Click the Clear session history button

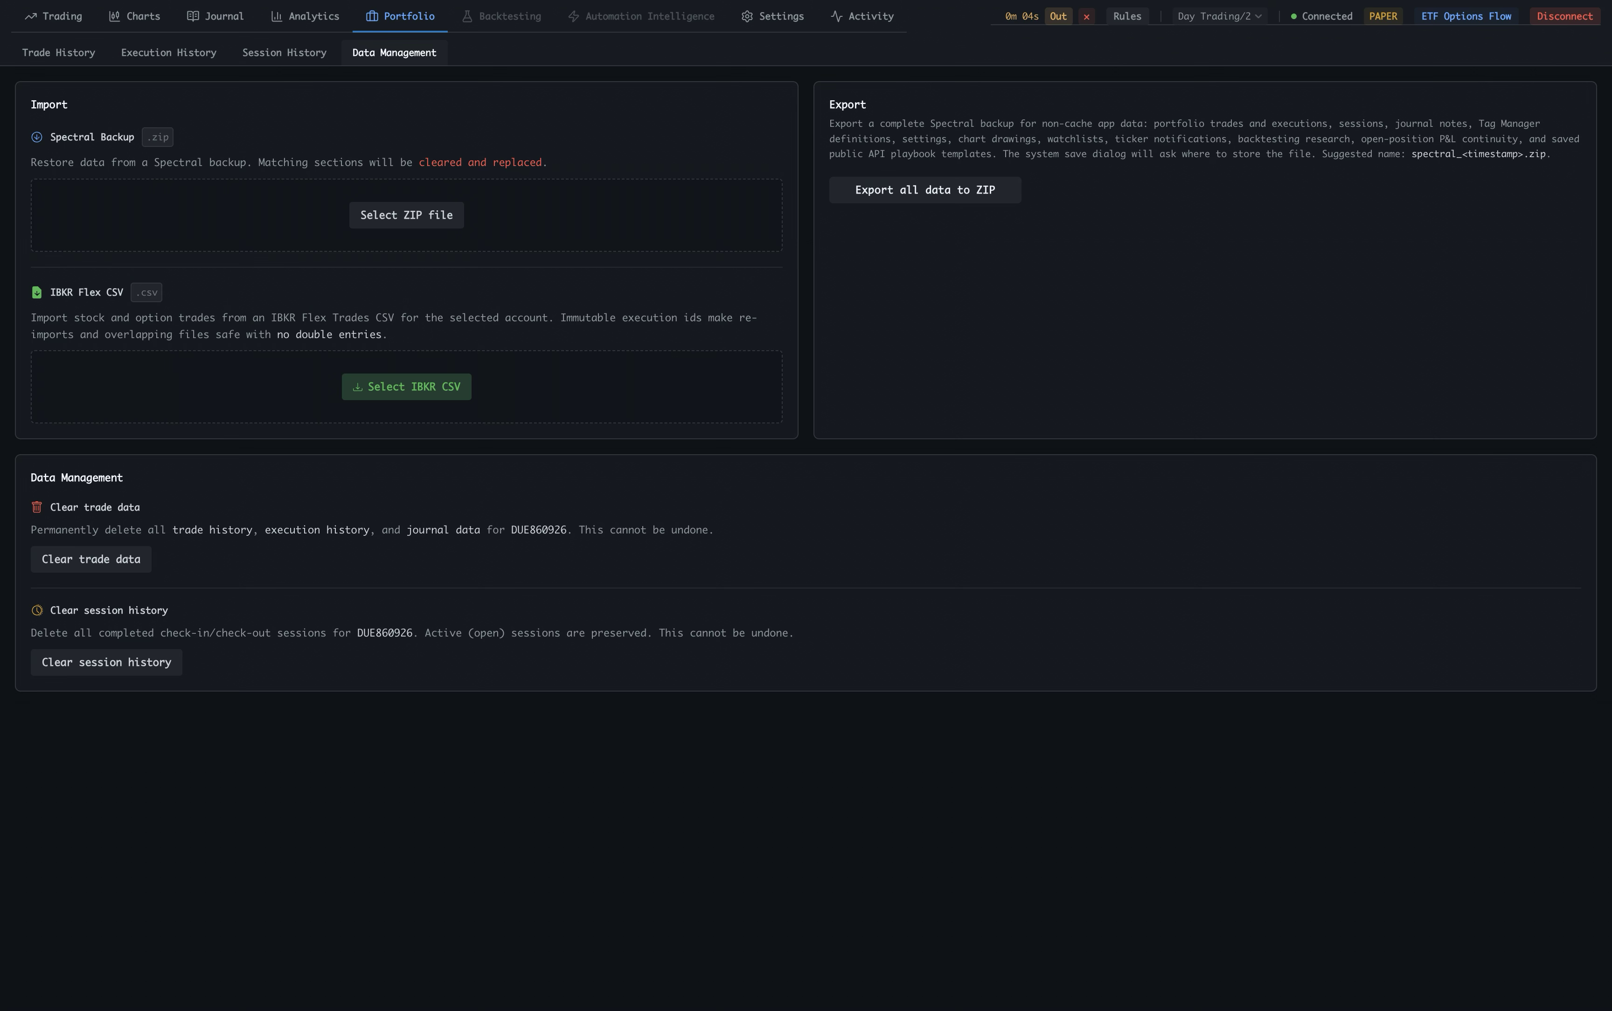106,663
